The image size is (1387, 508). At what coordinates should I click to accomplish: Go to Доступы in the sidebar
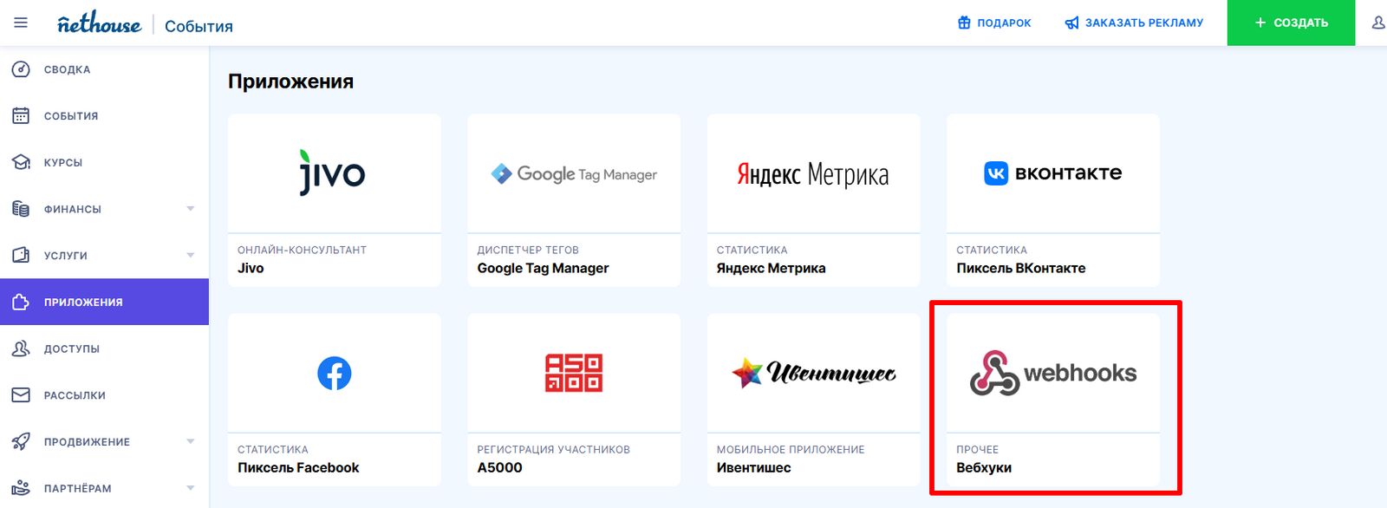(x=72, y=348)
